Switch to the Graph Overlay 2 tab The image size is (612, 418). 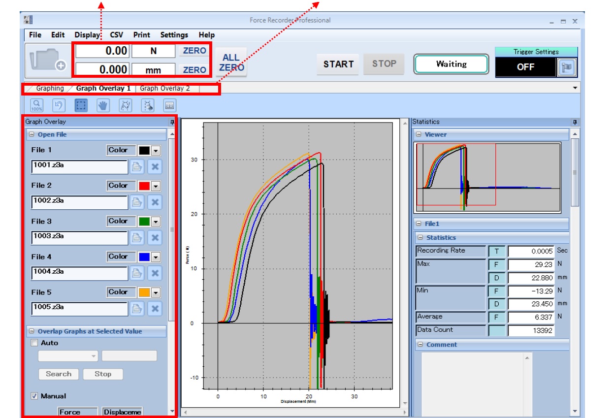click(164, 89)
